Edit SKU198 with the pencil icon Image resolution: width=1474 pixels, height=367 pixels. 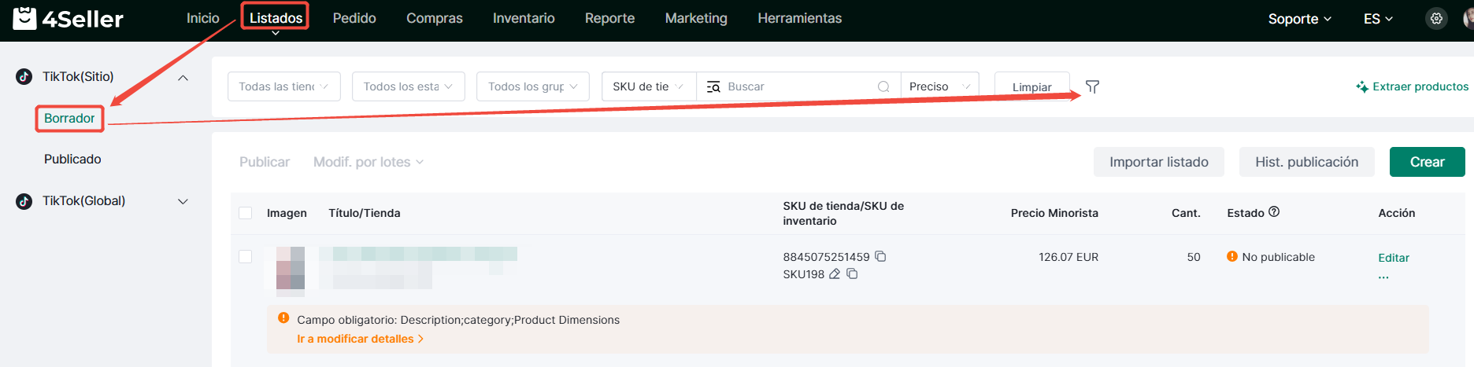pyautogui.click(x=835, y=274)
